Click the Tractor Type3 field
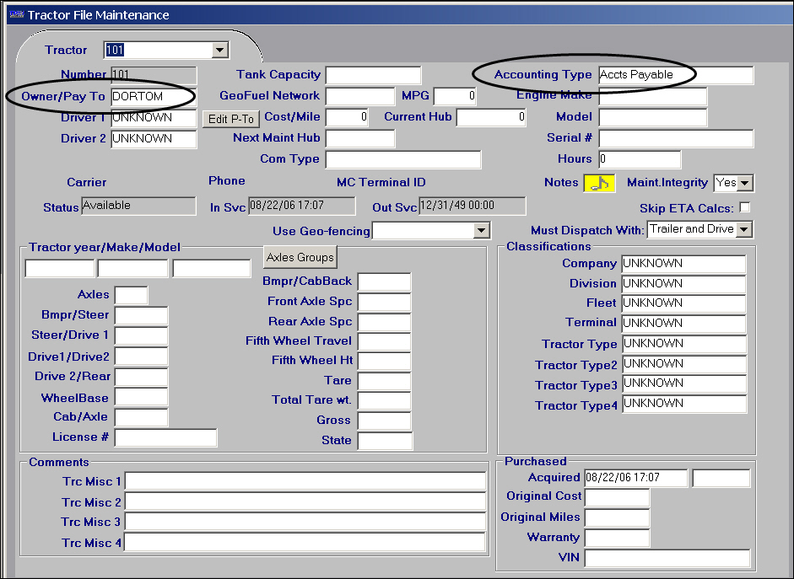Screen dimensions: 794x579 683,383
